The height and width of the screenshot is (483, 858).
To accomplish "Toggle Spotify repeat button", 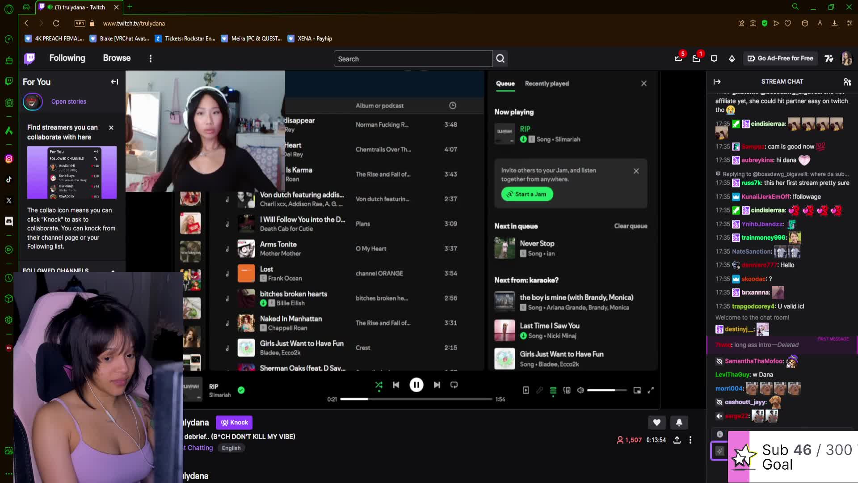I will pyautogui.click(x=454, y=385).
